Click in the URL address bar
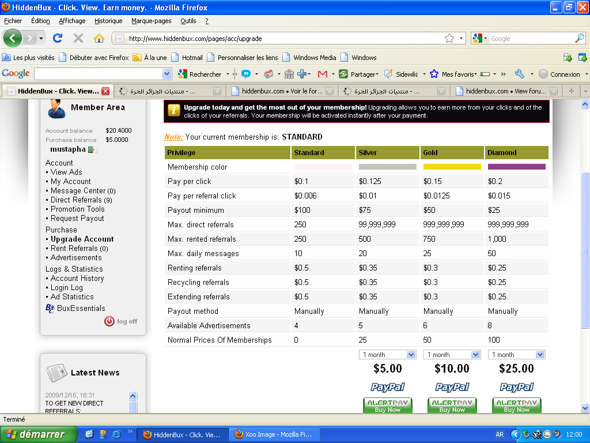The height and width of the screenshot is (443, 590). tap(284, 39)
